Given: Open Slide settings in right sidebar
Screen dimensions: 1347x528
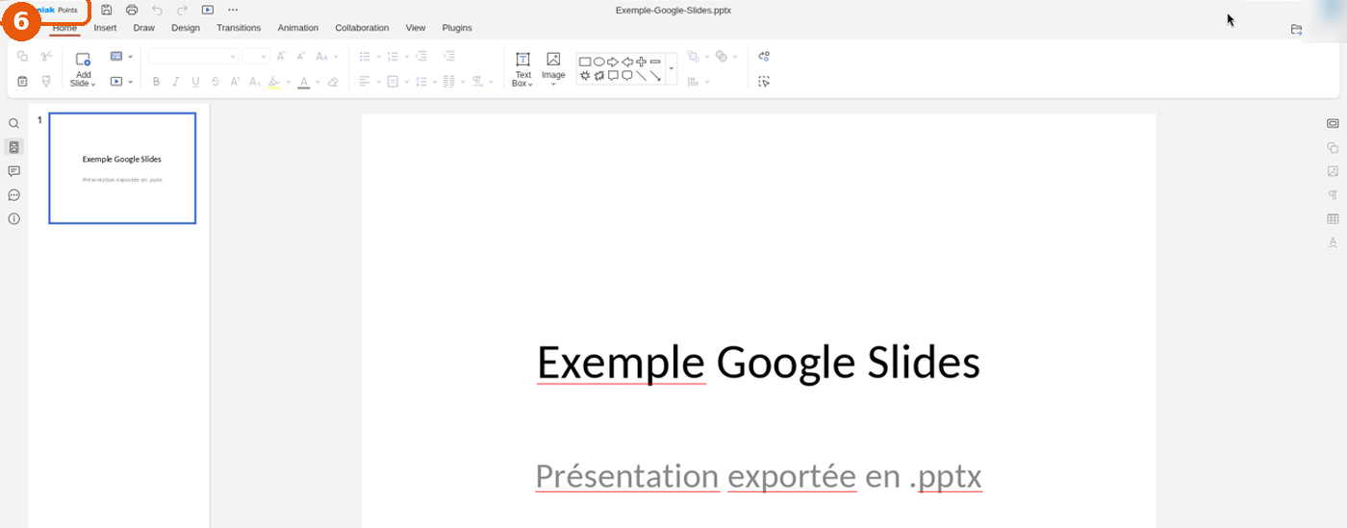Looking at the screenshot, I should [1333, 123].
